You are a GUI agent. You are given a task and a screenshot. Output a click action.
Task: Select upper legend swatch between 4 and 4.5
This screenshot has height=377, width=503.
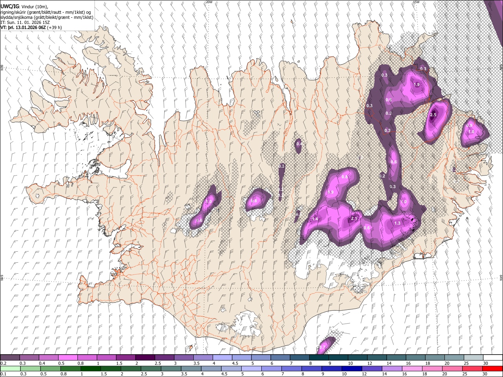222,357
